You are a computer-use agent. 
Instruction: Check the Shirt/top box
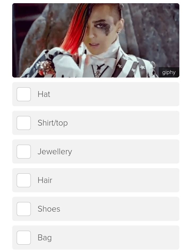pyautogui.click(x=24, y=123)
